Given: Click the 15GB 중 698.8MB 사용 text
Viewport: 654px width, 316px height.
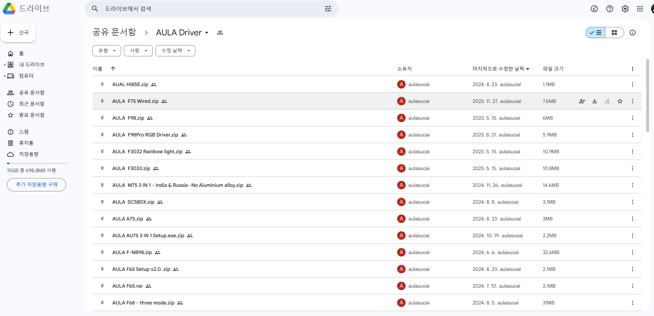Looking at the screenshot, I should point(32,170).
